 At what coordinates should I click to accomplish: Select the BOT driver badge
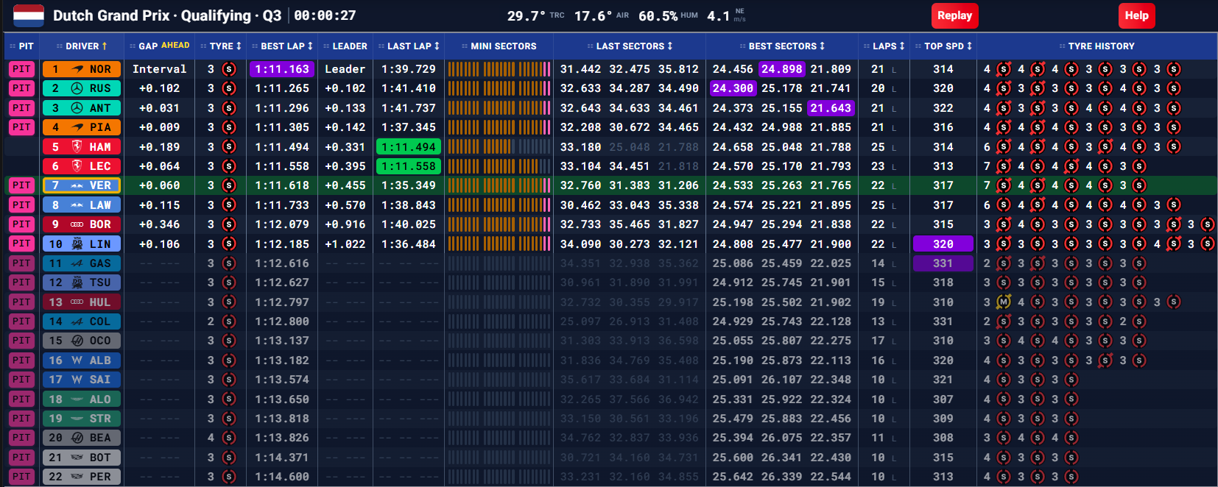(82, 458)
